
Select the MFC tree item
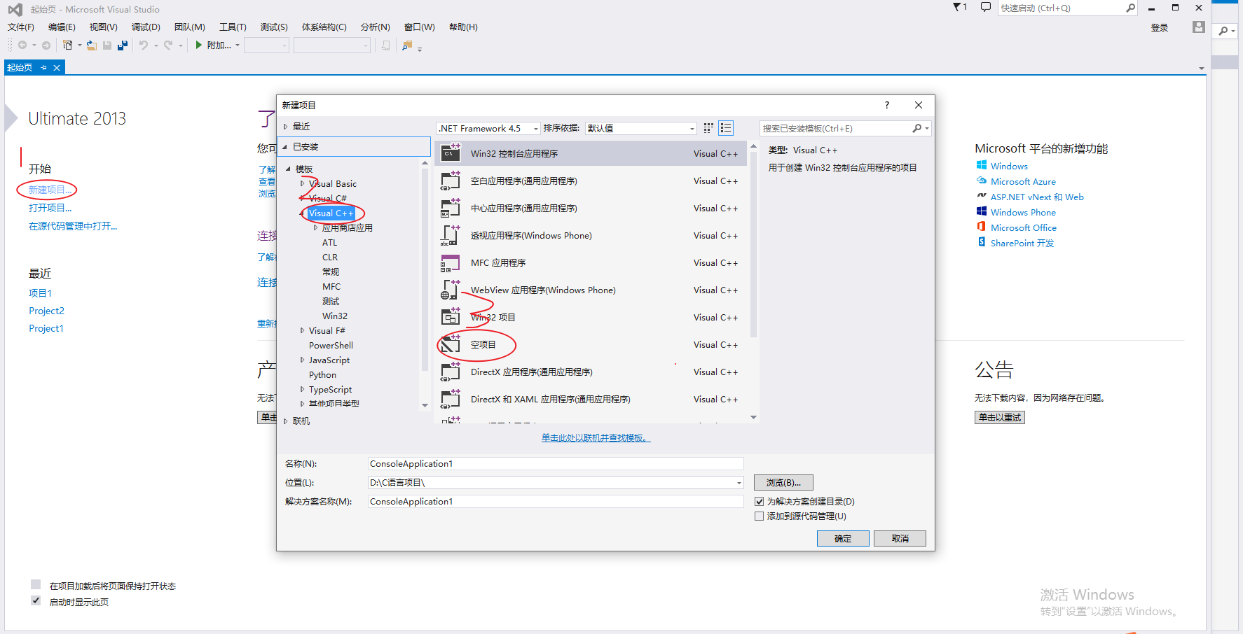[331, 287]
